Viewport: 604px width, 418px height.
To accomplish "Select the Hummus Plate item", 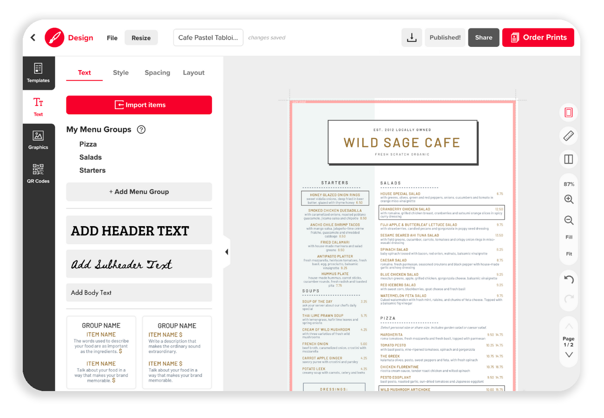I will [335, 280].
